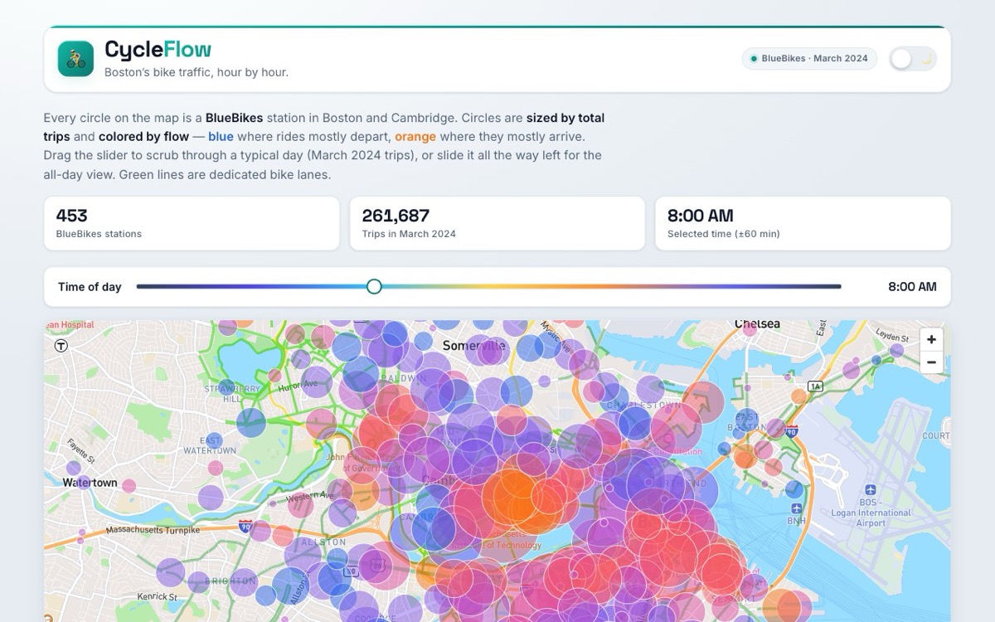The image size is (995, 622).
Task: Click the slider track at its far right end
Action: coord(839,286)
